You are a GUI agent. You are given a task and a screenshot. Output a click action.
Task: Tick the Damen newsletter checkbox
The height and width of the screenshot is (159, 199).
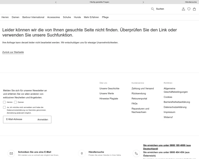click(15, 102)
